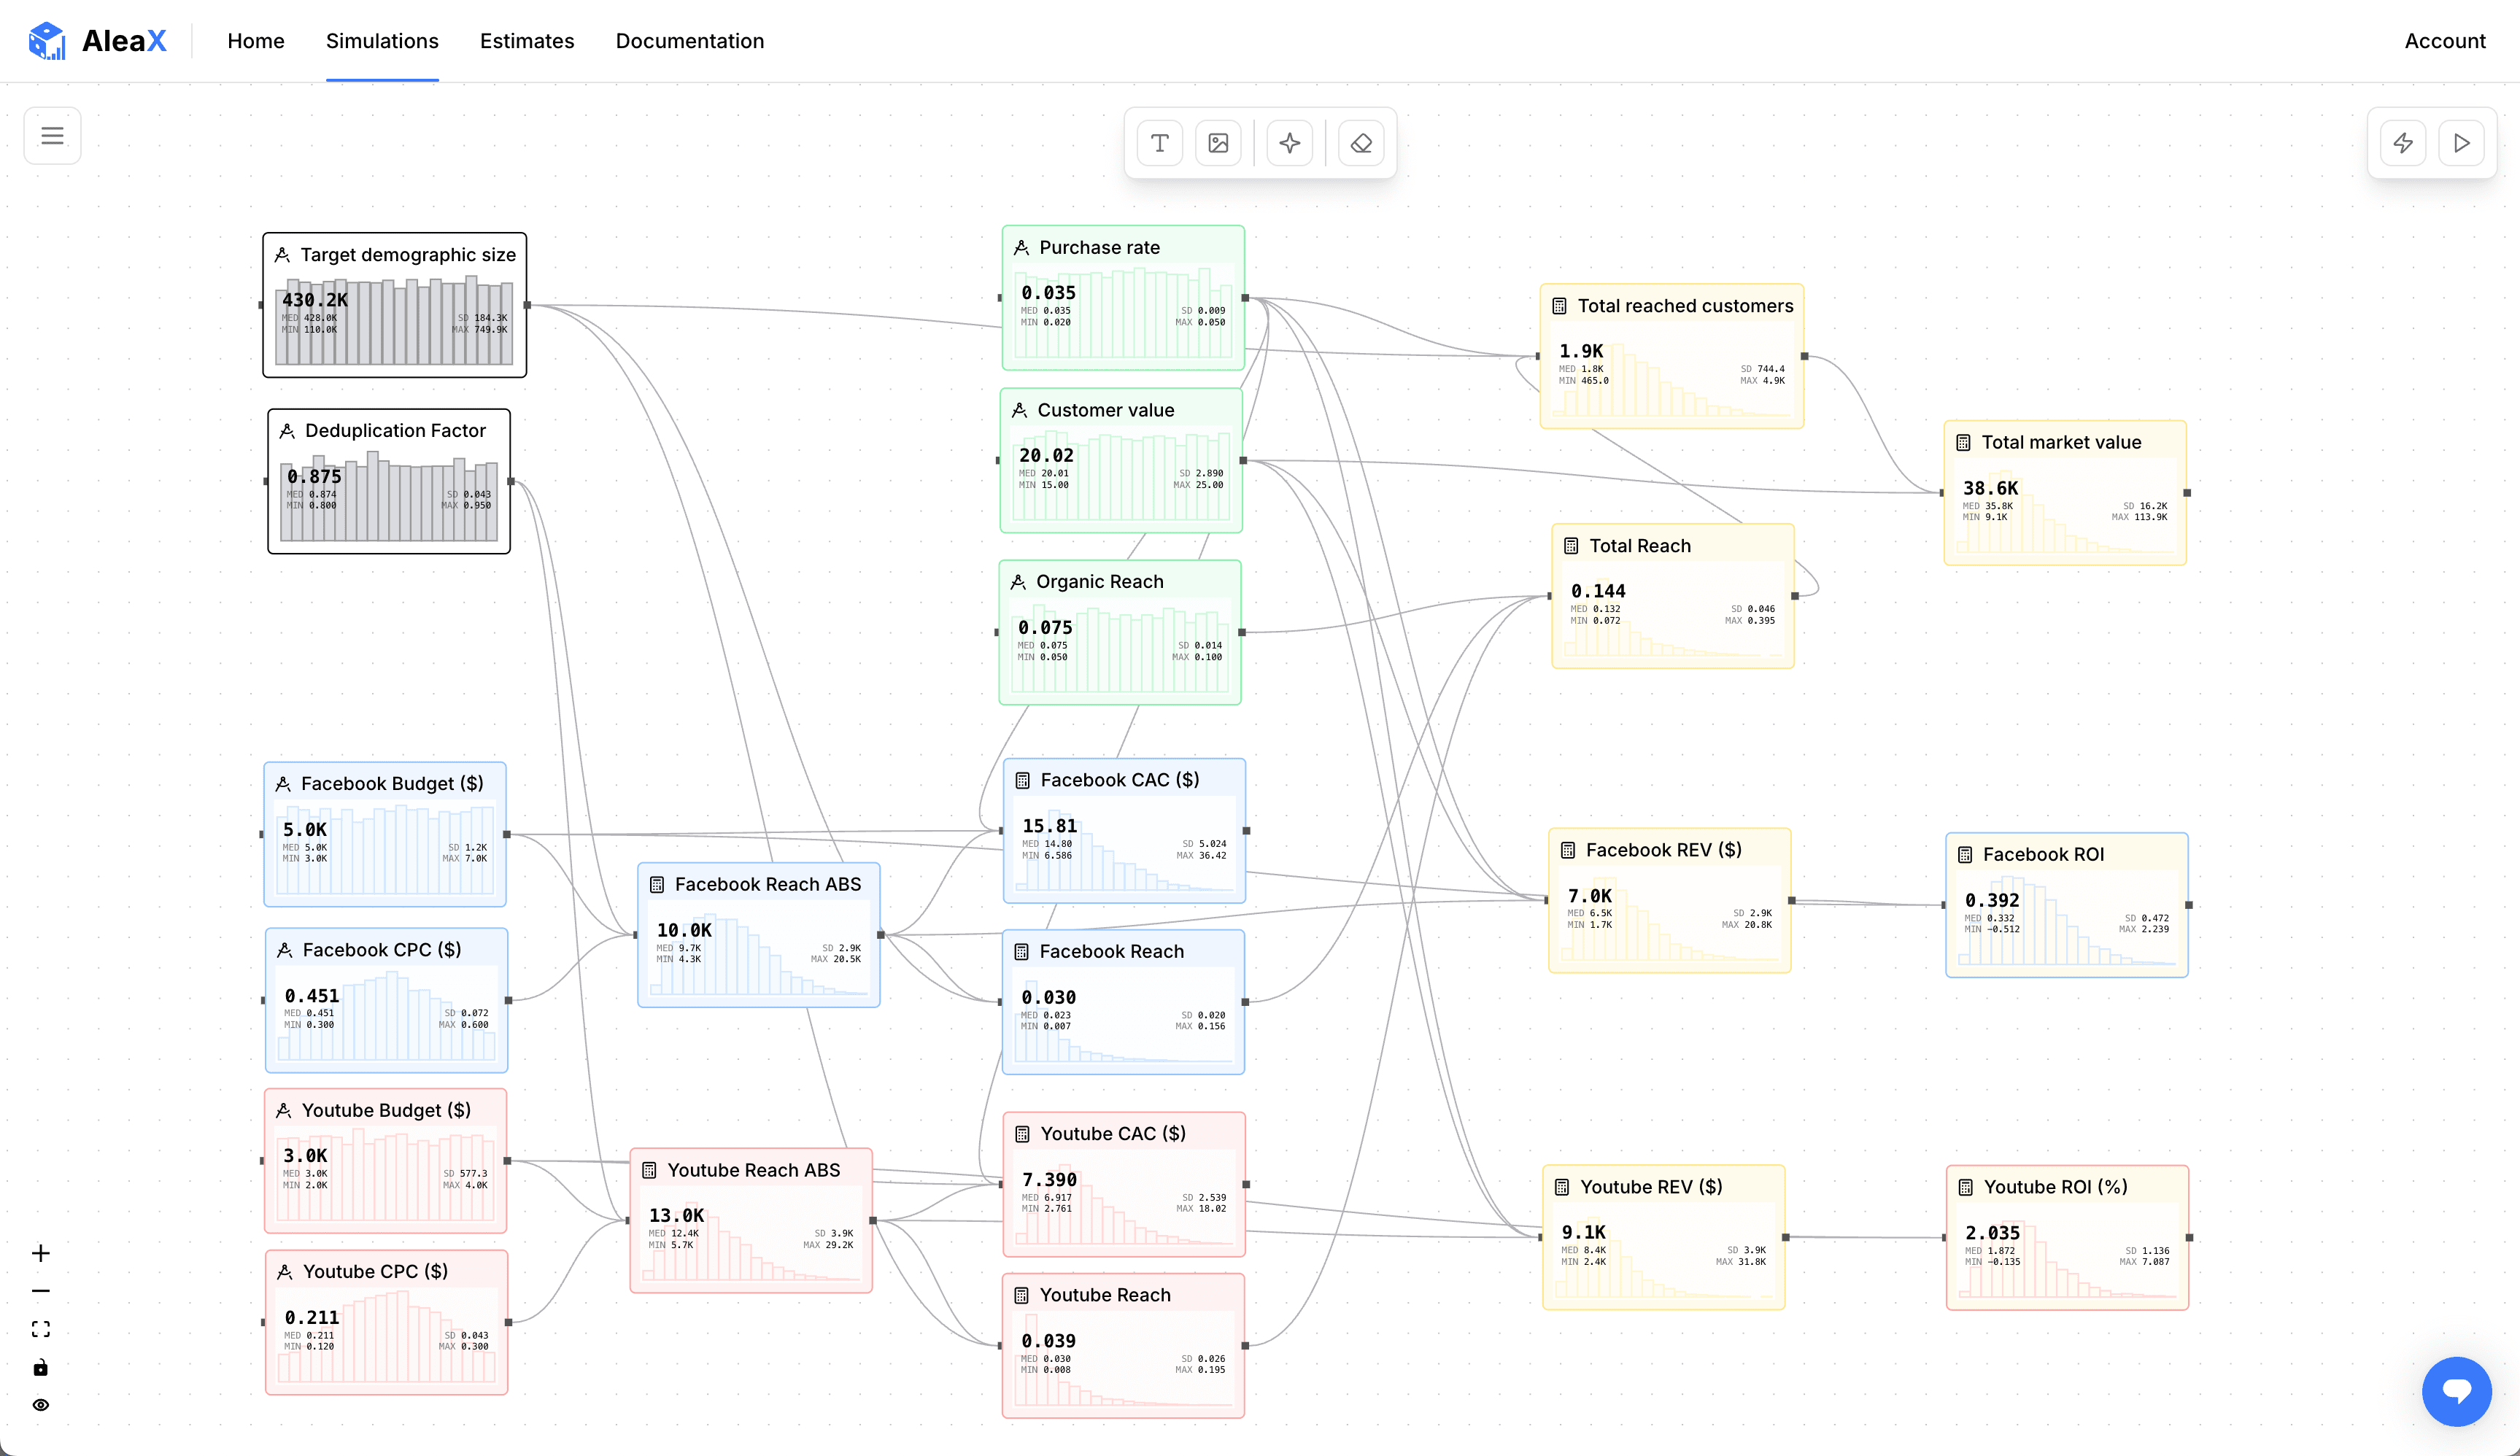Click the Image insert tool icon
Viewport: 2520px width, 1456px height.
point(1218,143)
